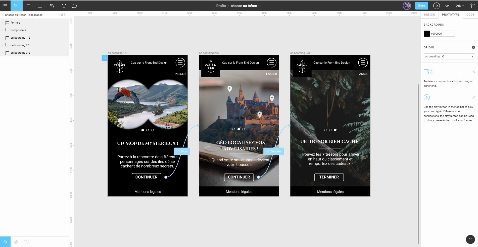Select the Rectangle shape tool
This screenshot has width=478, height=247.
tap(40, 6)
